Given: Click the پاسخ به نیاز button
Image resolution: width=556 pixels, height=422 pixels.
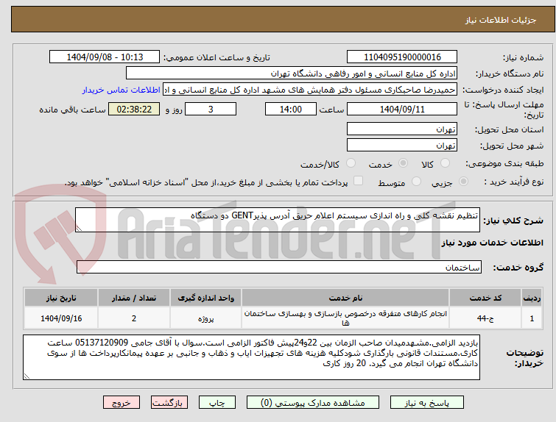Looking at the screenshot, I should [427, 403].
